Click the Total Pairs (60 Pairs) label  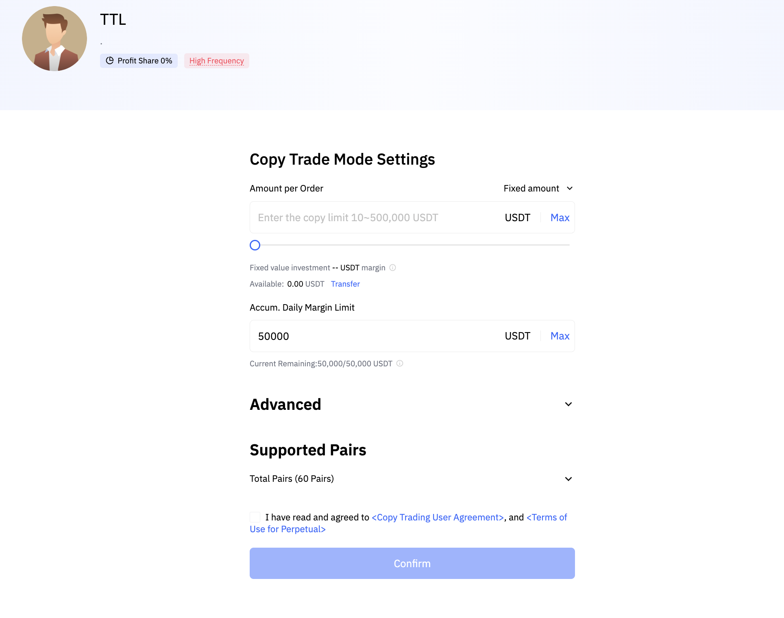coord(292,479)
